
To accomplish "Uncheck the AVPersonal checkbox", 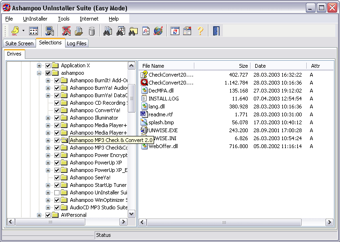I will click(48, 215).
